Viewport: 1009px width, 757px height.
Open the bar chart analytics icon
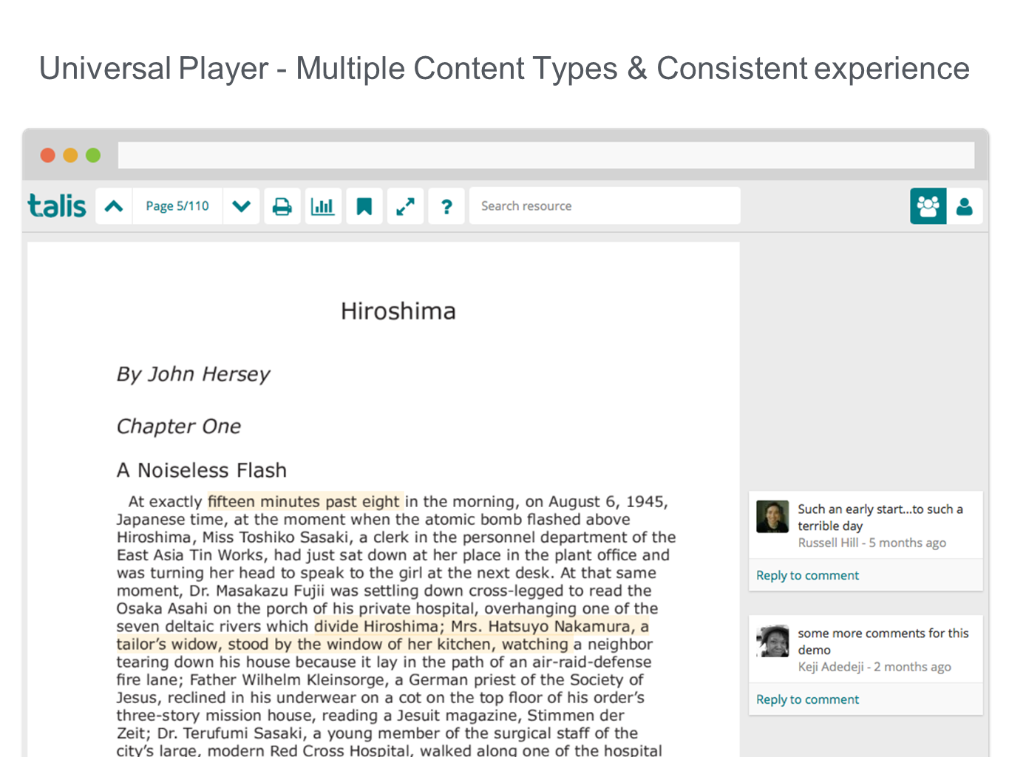tap(322, 206)
